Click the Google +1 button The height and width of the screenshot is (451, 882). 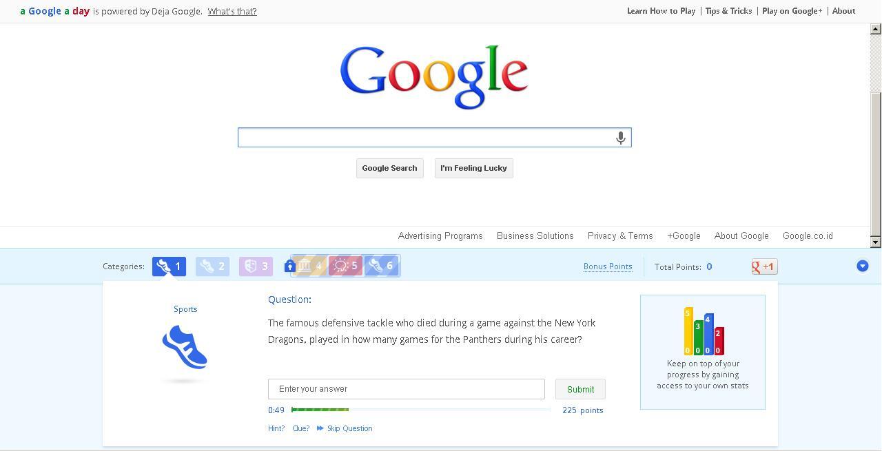point(765,266)
